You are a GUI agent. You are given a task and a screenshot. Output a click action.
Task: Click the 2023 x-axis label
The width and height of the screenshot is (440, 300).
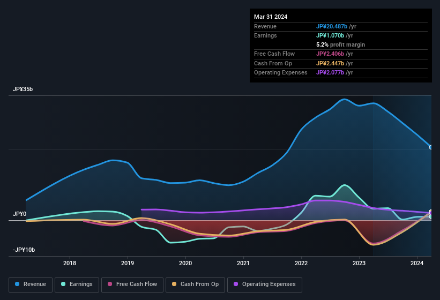tap(359, 263)
